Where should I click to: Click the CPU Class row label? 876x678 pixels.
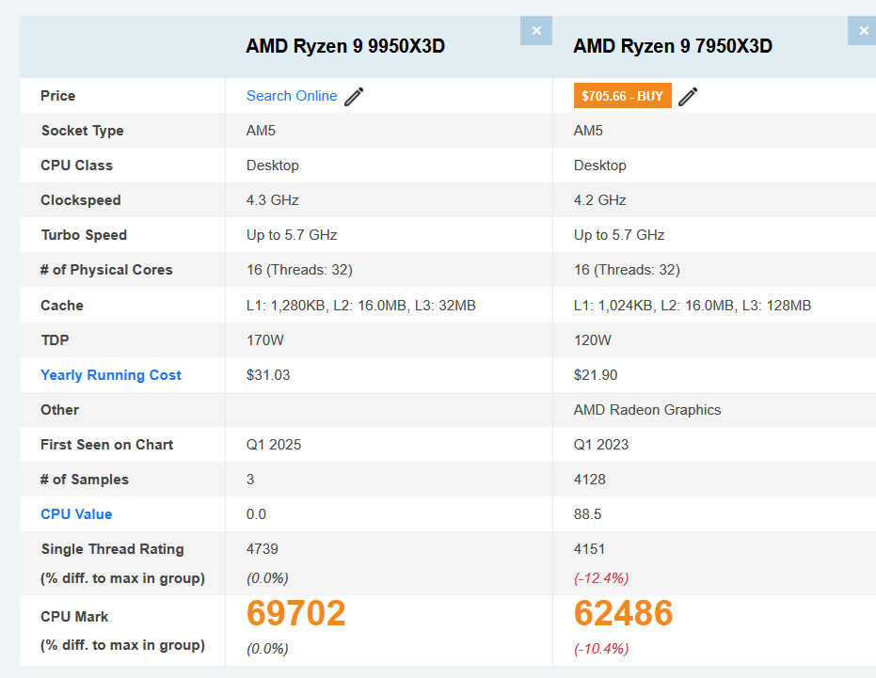(76, 166)
